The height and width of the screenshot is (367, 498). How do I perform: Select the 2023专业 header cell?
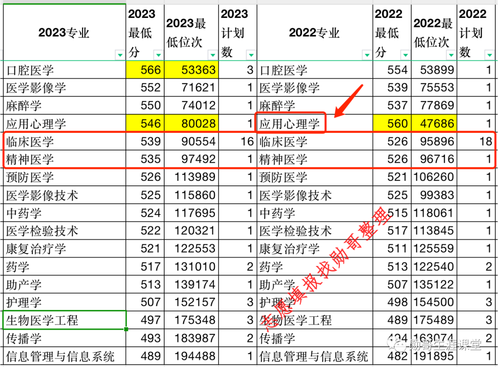point(65,32)
